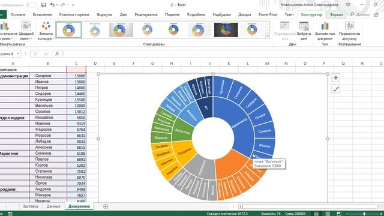Open the Подання ribbon tab

click(172, 14)
